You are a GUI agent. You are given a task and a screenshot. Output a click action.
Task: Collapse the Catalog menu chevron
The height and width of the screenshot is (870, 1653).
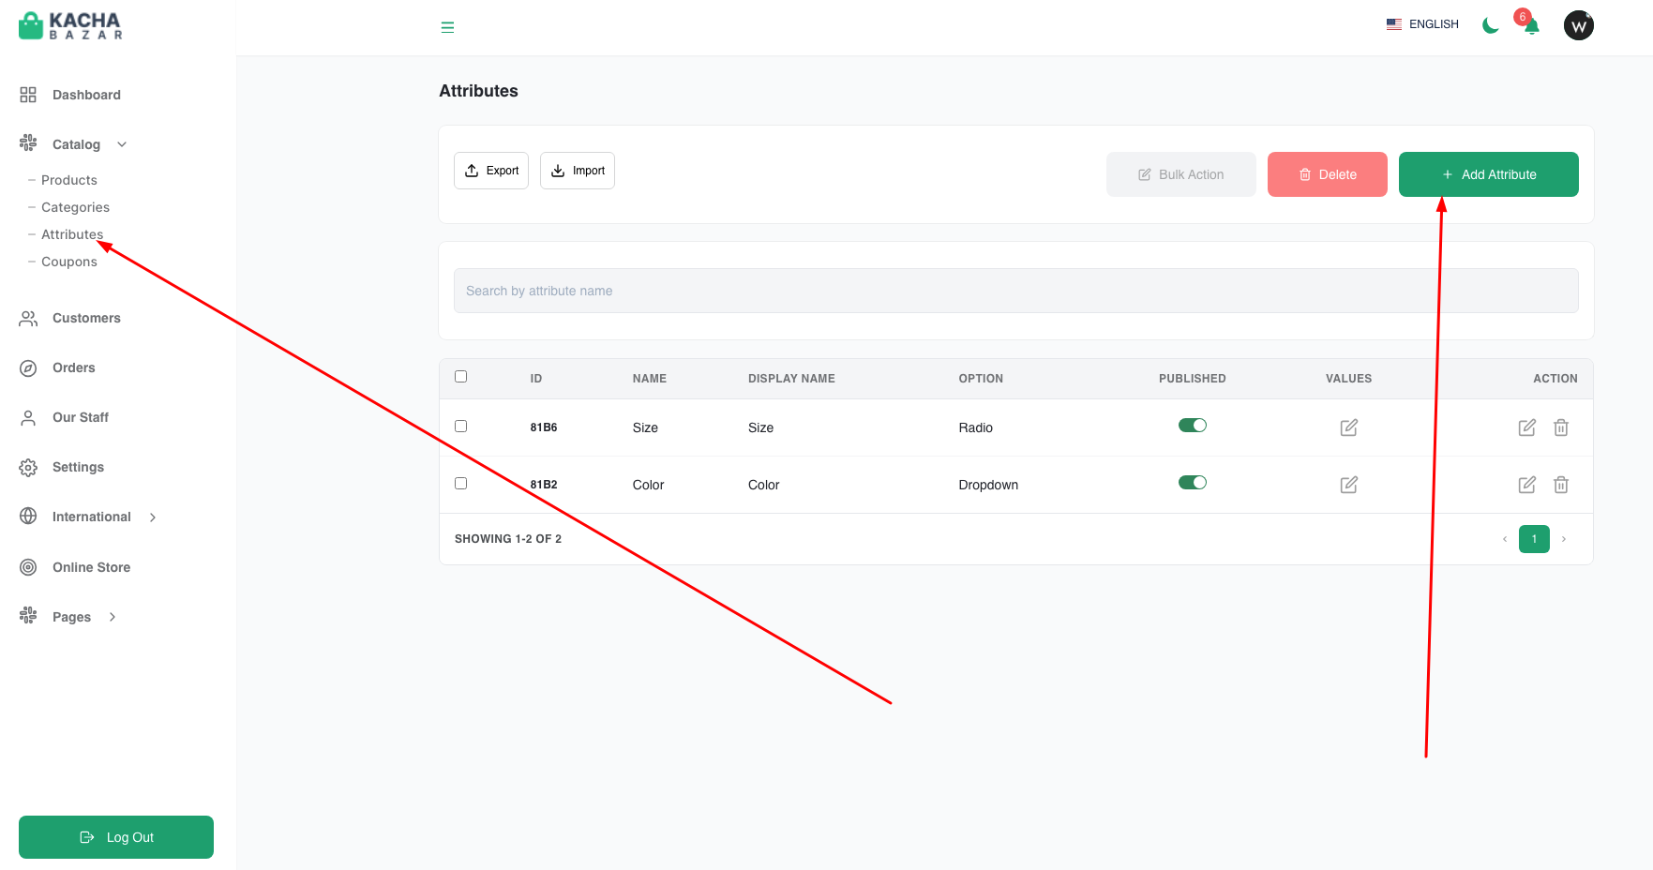click(122, 144)
